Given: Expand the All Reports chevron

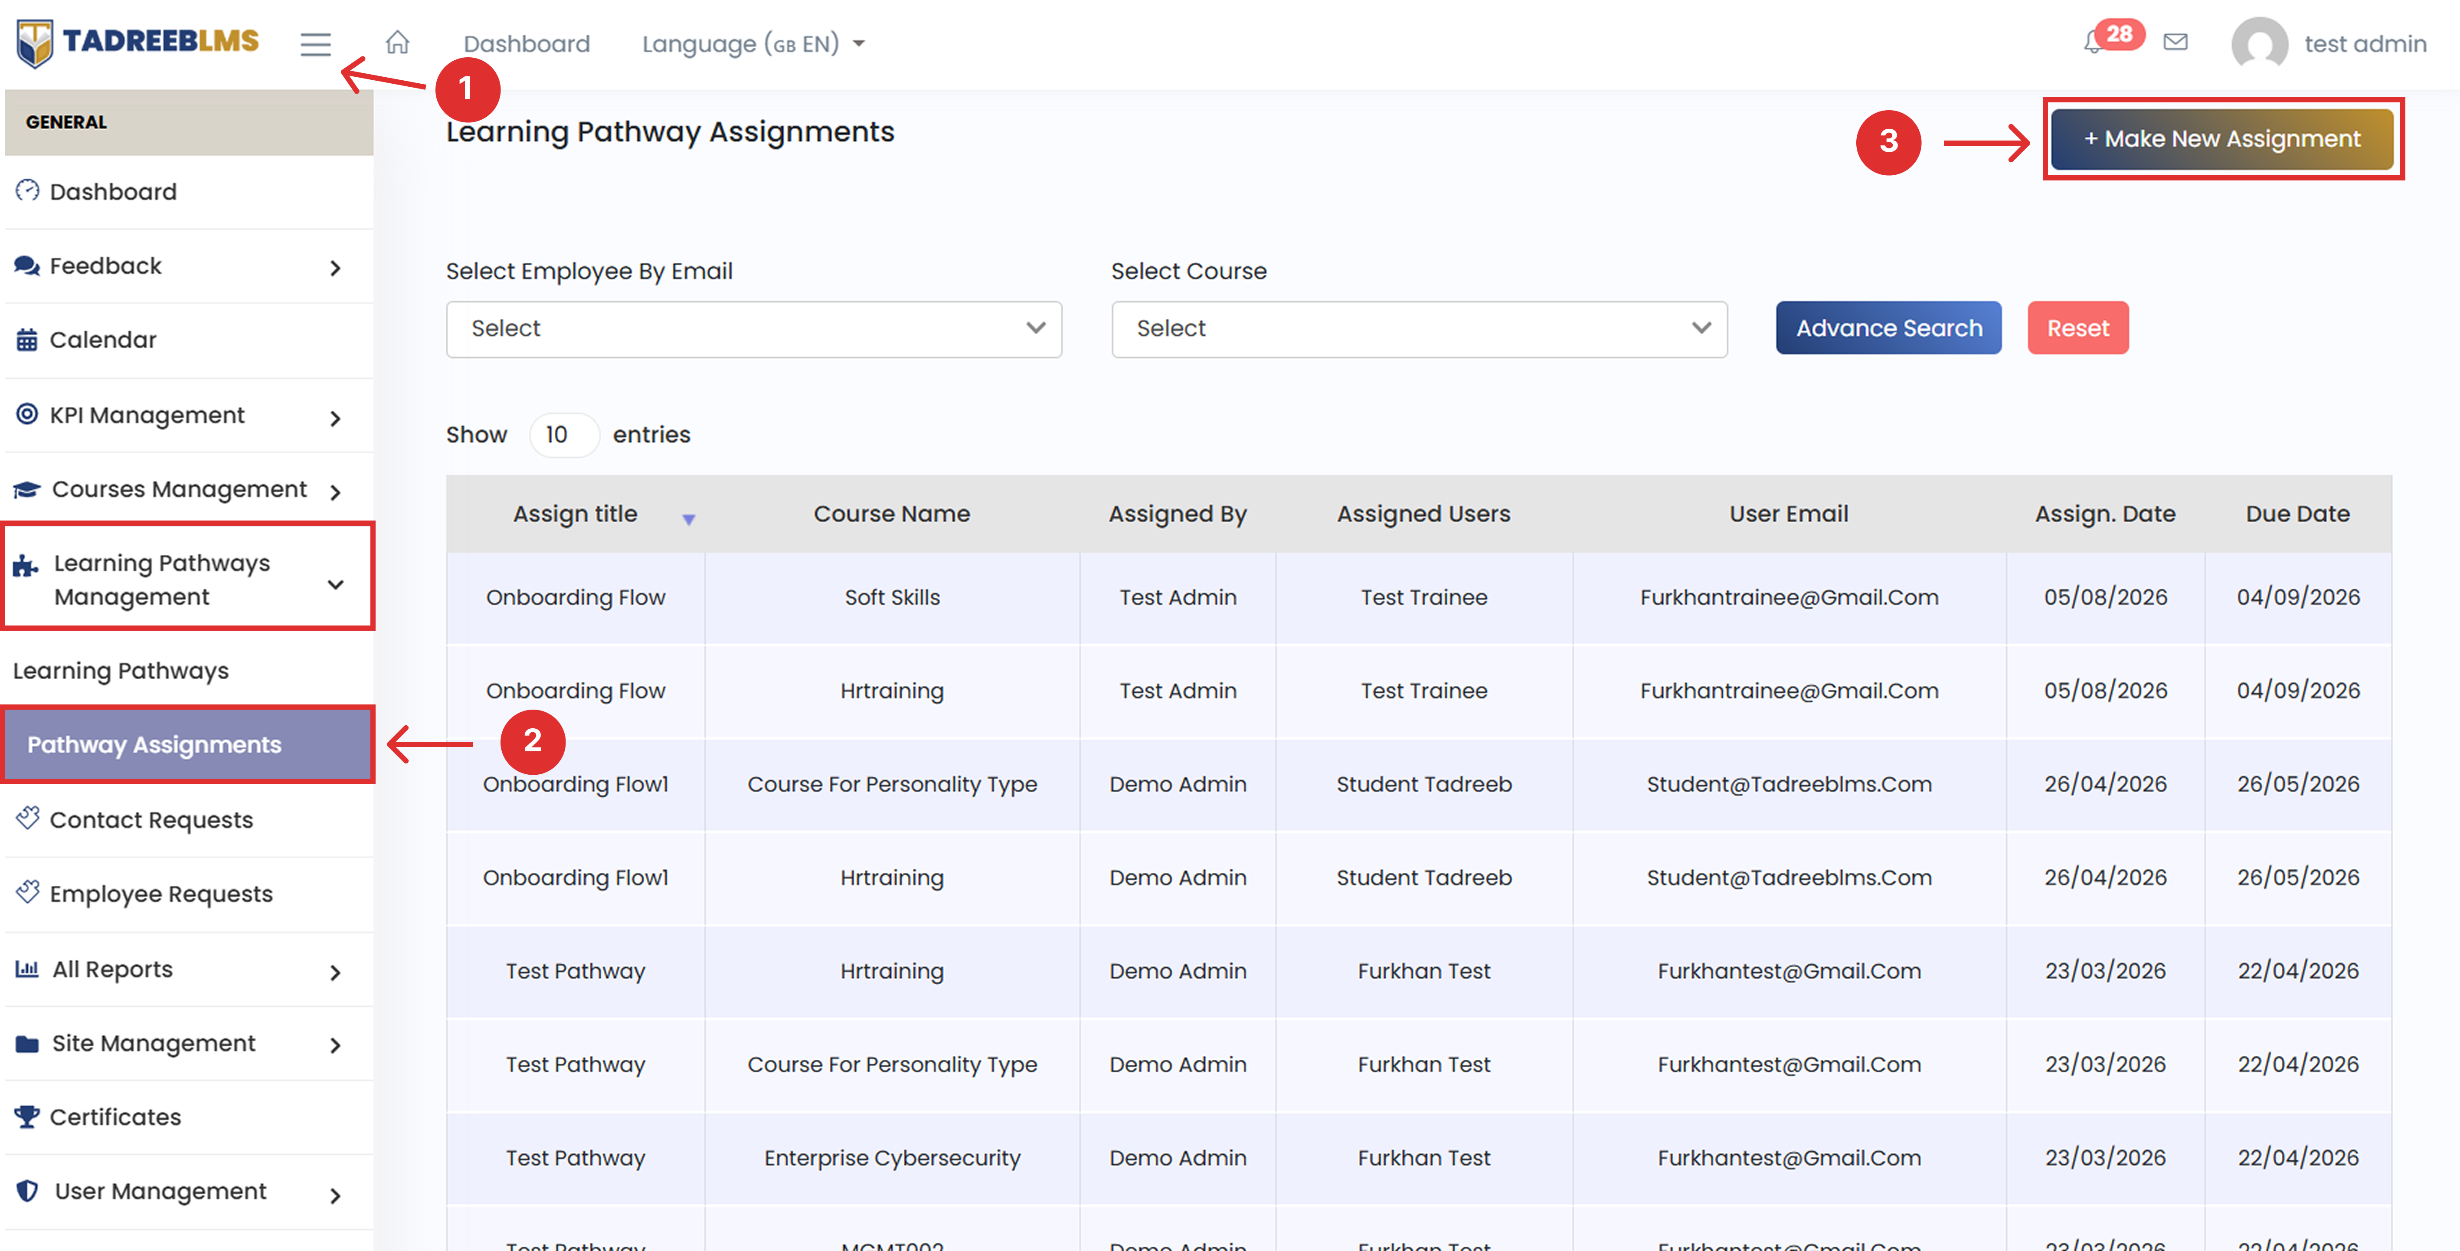Looking at the screenshot, I should click(x=335, y=972).
